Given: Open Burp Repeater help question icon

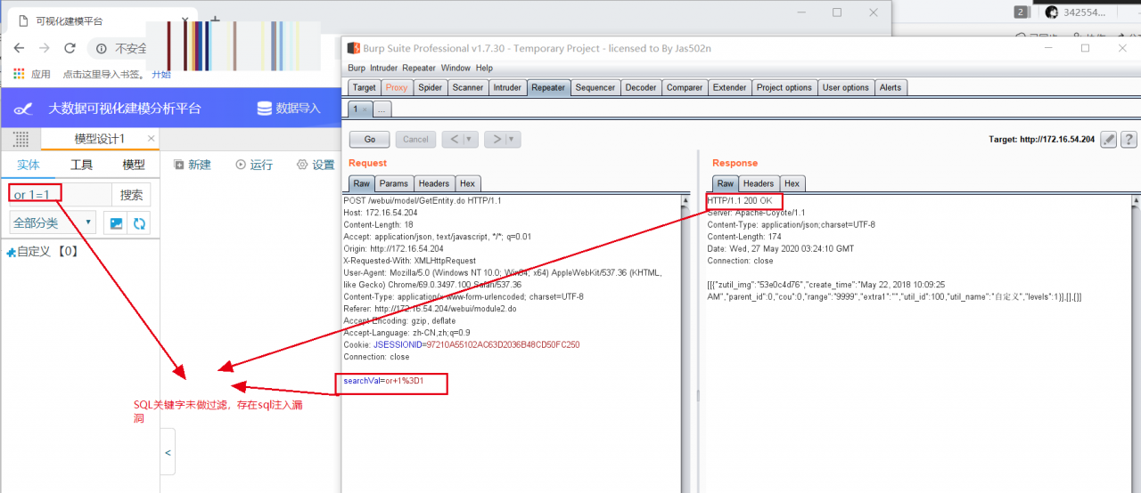Looking at the screenshot, I should [1129, 139].
